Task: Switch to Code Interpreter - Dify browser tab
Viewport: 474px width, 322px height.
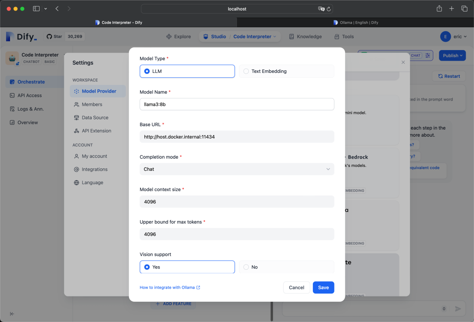Action: 118,22
